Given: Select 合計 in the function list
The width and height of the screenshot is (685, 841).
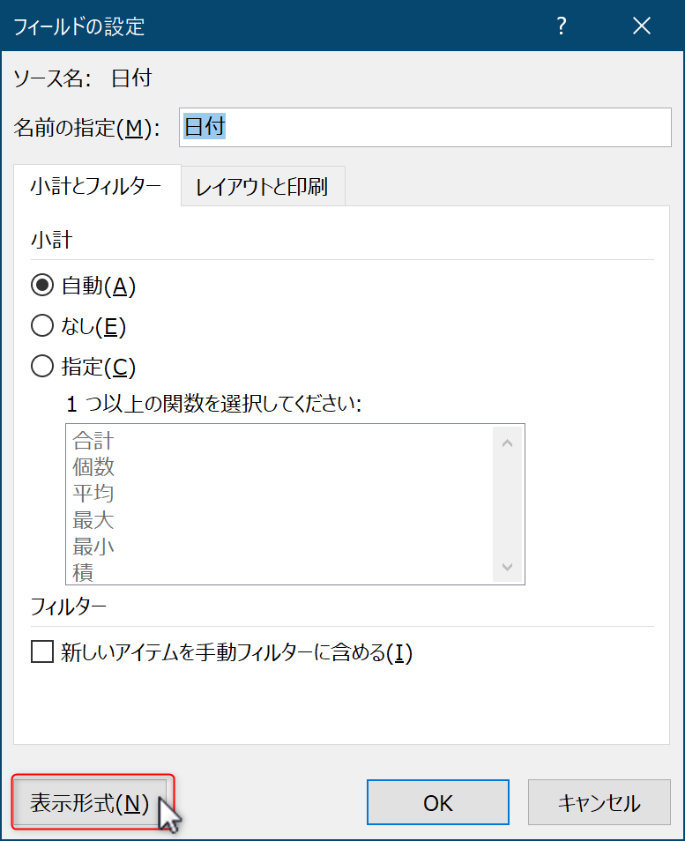Looking at the screenshot, I should click(x=93, y=441).
